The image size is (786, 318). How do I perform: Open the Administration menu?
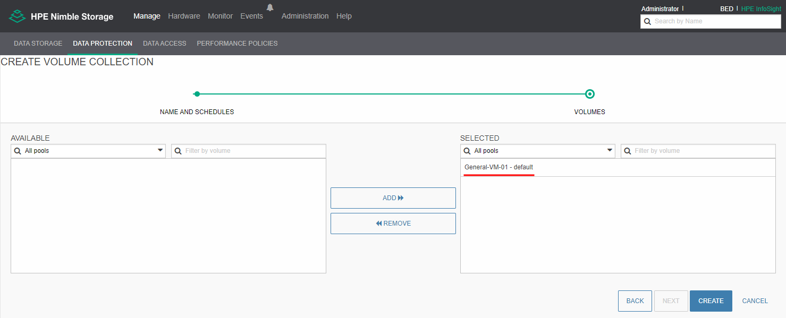(305, 16)
